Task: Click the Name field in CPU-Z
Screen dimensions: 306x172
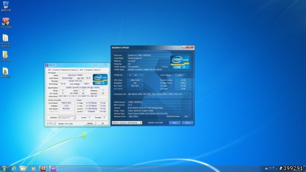Action: coord(76,75)
